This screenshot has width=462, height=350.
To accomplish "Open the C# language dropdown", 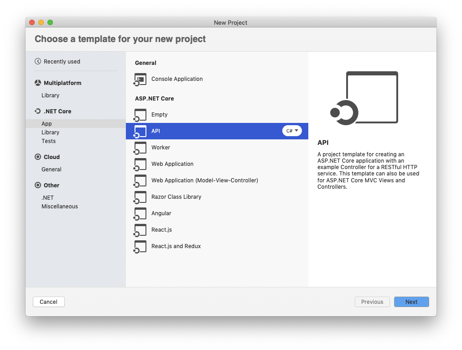I will [x=292, y=131].
